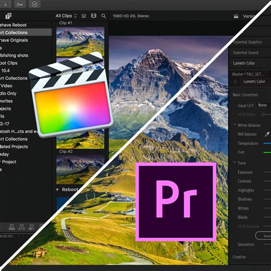Select the 'ehave Reboot' library row
Screen dimensions: 271x271
13,25
